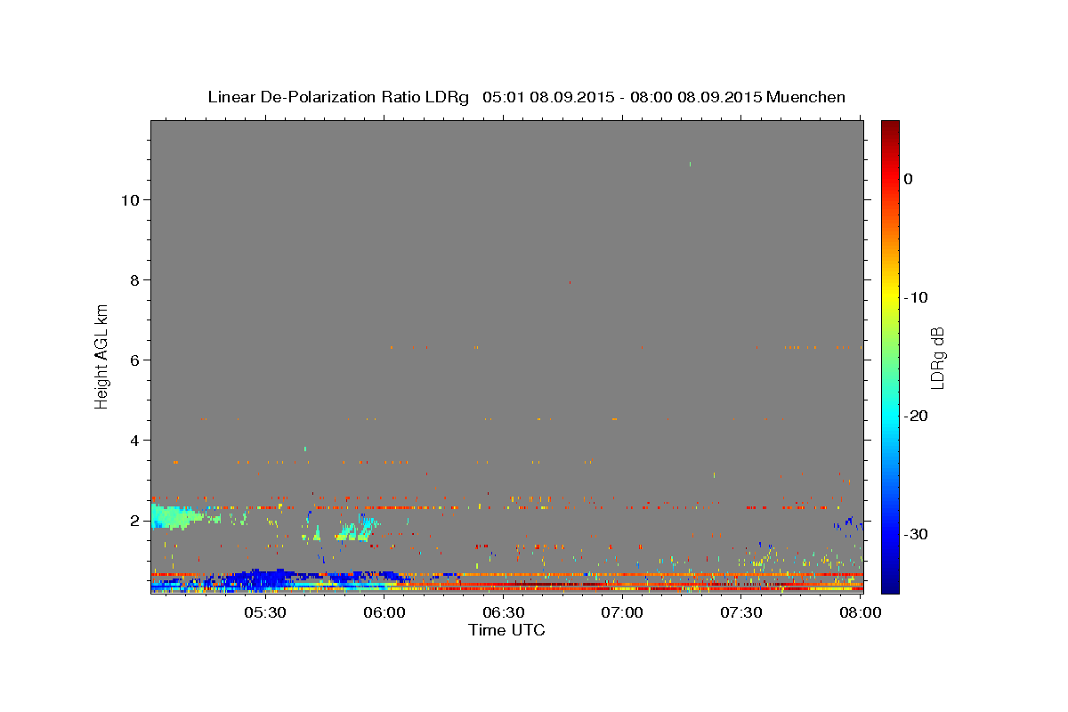Click the 06:00 time tick label
1068x712 pixels.
pos(384,612)
